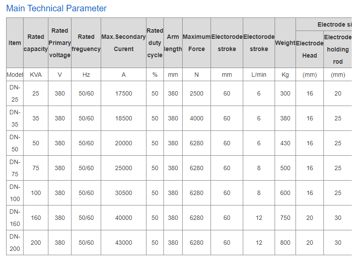Click the Rated Primary voltage header
This screenshot has height=260, width=357.
(x=60, y=43)
